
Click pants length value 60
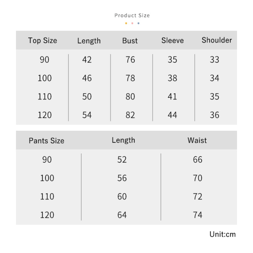122,196
